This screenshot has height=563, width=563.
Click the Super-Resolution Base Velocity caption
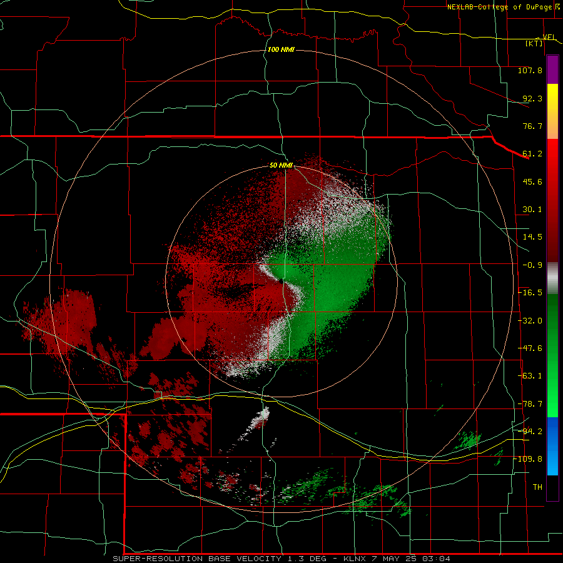281,559
